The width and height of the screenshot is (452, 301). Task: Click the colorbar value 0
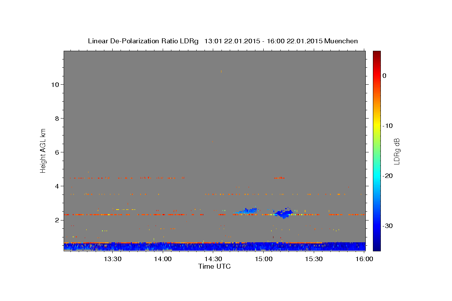coord(385,76)
